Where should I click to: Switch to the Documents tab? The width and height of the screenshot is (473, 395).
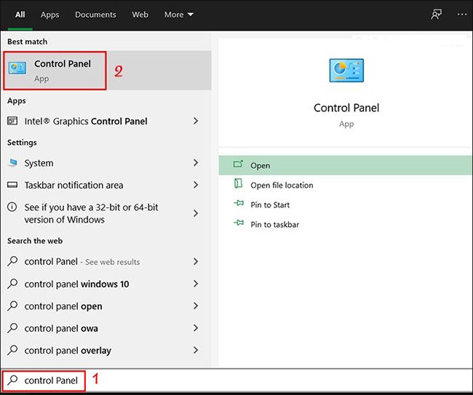click(x=95, y=15)
